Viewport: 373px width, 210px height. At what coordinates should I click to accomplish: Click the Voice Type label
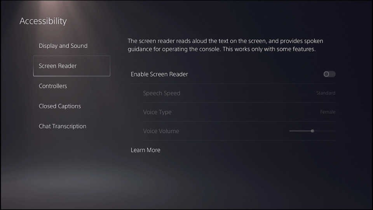tap(157, 112)
